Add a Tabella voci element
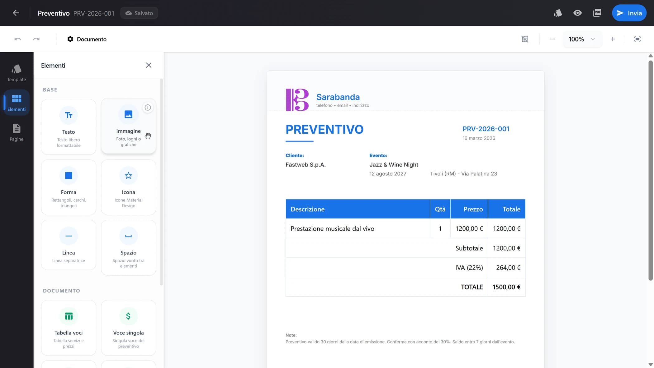The width and height of the screenshot is (654, 368). tap(68, 327)
